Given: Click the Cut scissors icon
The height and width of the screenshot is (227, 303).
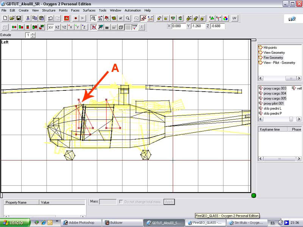Looking at the screenshot, I should tap(28, 18).
